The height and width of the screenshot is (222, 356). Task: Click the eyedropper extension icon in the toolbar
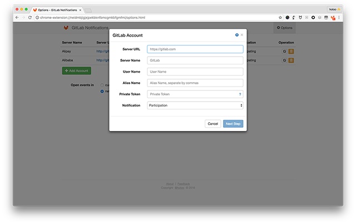click(x=294, y=17)
